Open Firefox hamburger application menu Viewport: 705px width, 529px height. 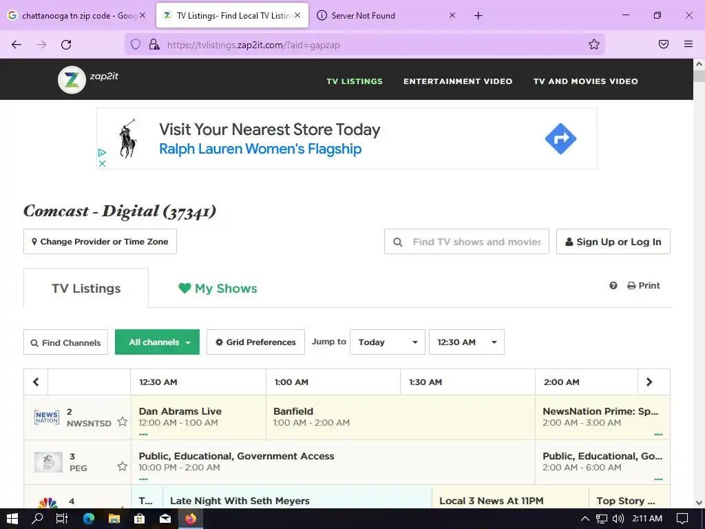click(688, 44)
